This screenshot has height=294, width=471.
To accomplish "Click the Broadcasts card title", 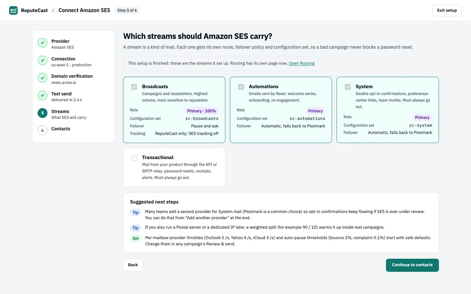I will 155,87.
